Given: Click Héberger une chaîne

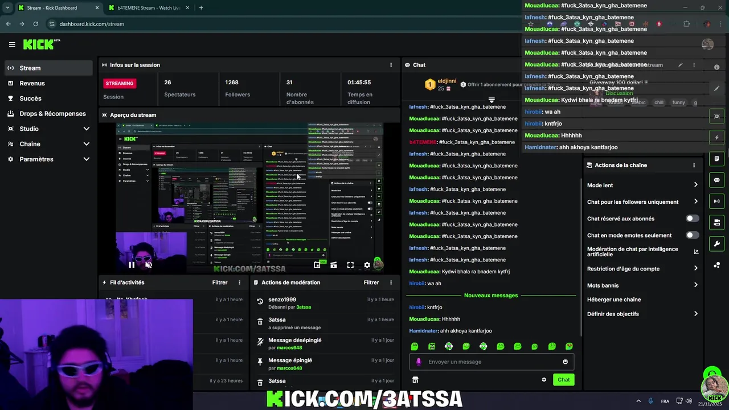Looking at the screenshot, I should tap(614, 300).
